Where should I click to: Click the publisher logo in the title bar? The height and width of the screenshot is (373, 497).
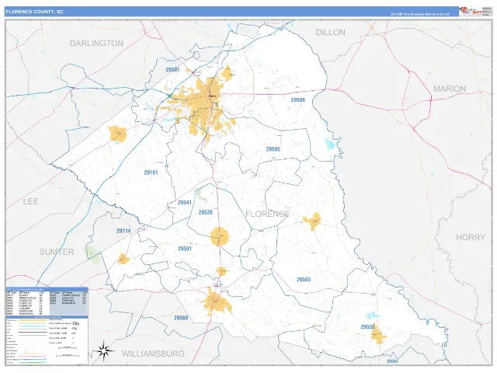(x=470, y=12)
